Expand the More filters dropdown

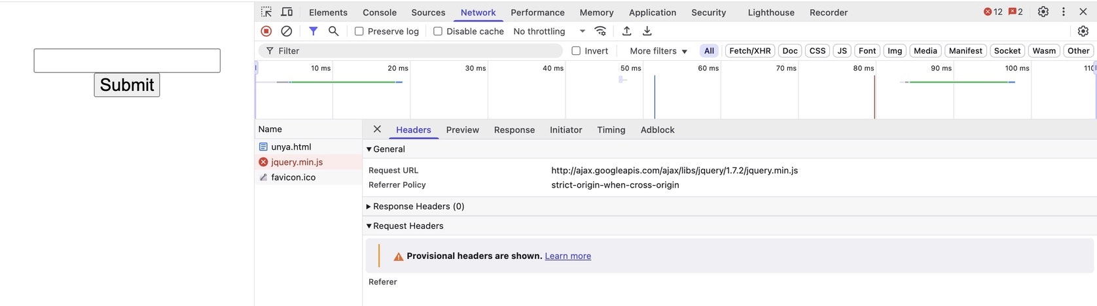(x=658, y=51)
